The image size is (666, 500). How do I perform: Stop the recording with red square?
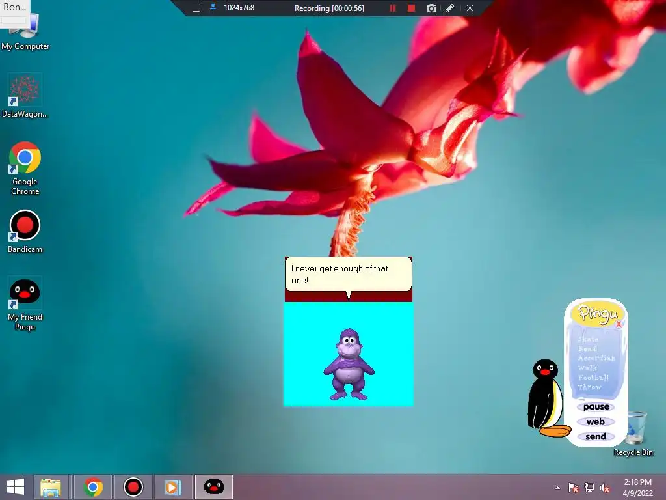(x=411, y=8)
